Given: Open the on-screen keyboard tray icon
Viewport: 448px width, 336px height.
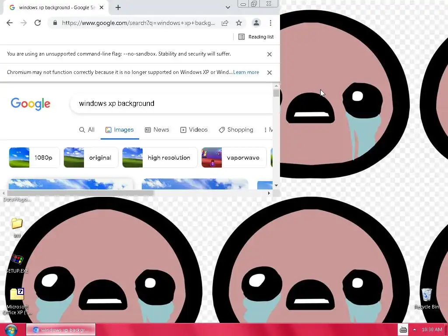Looking at the screenshot, I should [x=403, y=330].
